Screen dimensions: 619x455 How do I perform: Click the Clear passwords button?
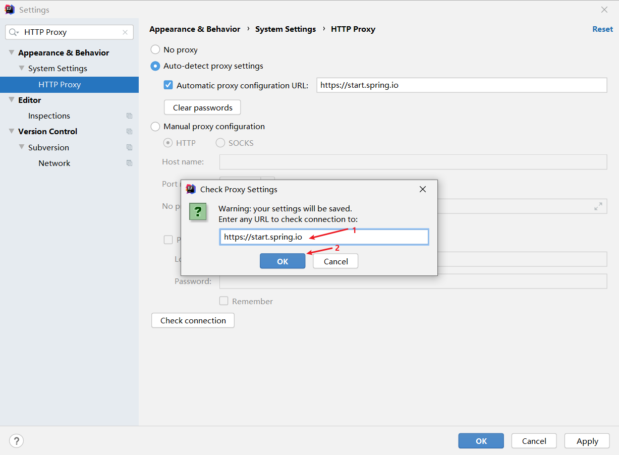coord(202,107)
